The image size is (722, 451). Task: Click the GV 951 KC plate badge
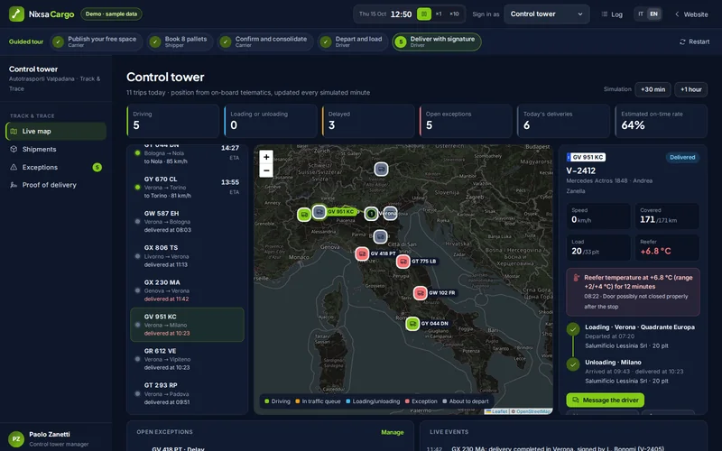pyautogui.click(x=586, y=157)
